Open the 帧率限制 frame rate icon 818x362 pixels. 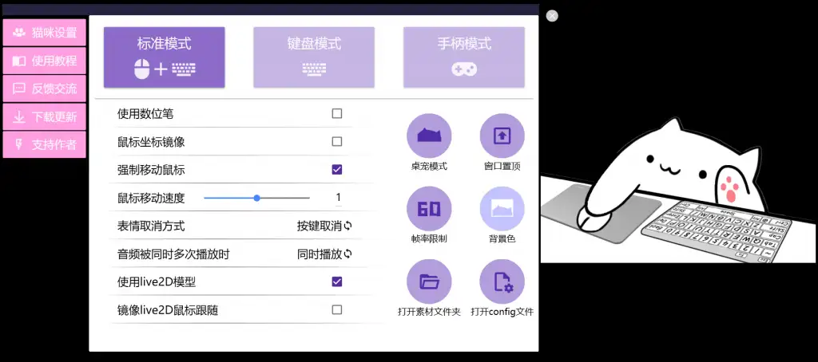pyautogui.click(x=429, y=209)
